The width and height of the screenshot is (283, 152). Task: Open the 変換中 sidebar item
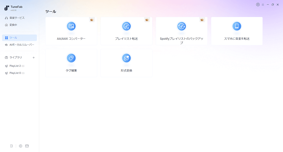point(19,25)
